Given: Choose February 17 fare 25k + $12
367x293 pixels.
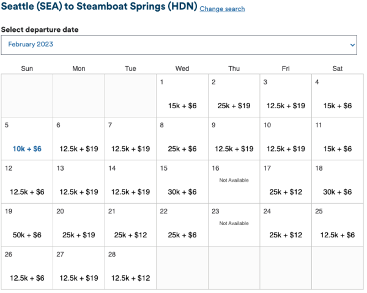Looking at the screenshot, I should tap(286, 192).
